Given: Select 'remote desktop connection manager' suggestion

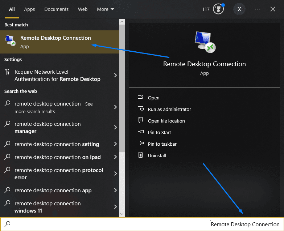Looking at the screenshot, I should click(59, 127).
